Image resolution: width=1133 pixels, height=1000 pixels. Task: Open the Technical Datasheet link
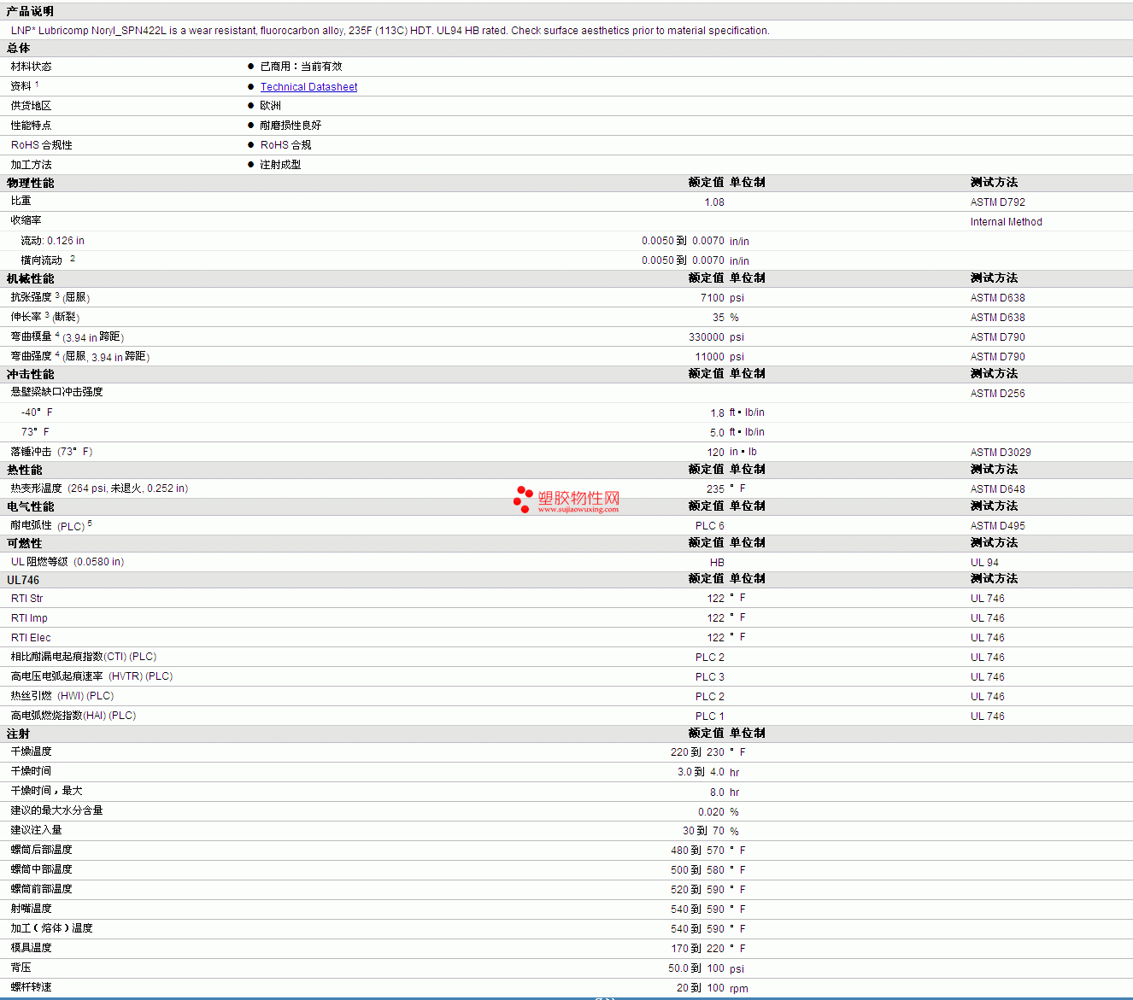(x=308, y=86)
